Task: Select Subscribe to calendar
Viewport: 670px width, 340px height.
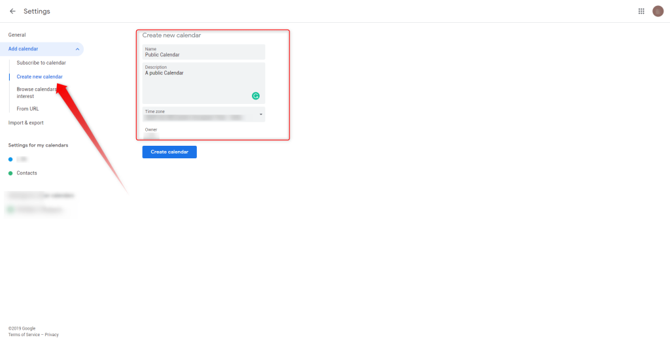Action: click(x=41, y=63)
